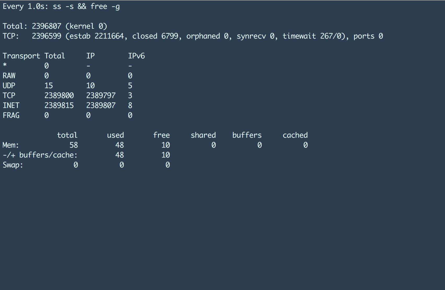Click the cached column header
445x290 pixels.
point(295,135)
